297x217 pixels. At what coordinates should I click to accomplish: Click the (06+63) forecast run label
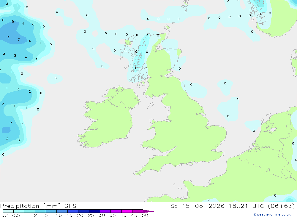click(x=282, y=206)
